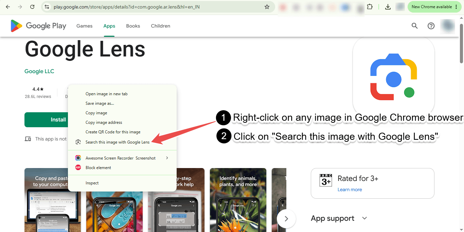Bookmark this page with the star icon
Viewport: 464px width, 232px height.
click(x=267, y=7)
